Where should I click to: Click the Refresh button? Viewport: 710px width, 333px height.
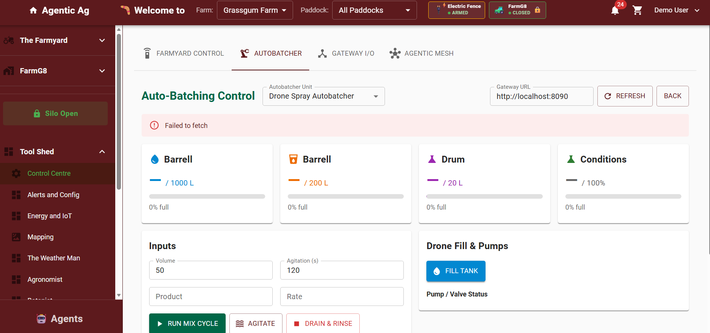625,96
